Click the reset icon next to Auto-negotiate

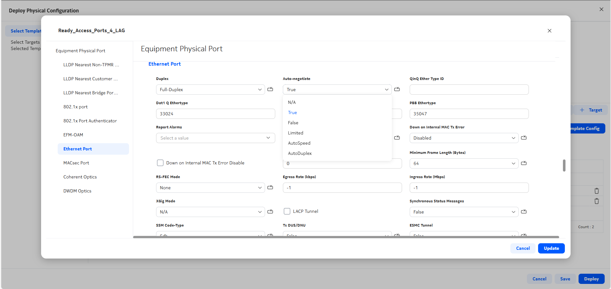point(397,89)
